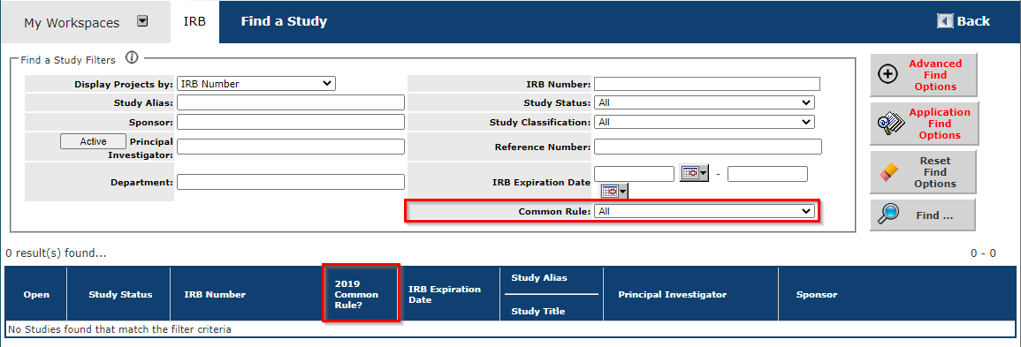Viewport: 1021px width, 347px height.
Task: Focus the IRB Expiration end date field
Action: click(x=767, y=173)
